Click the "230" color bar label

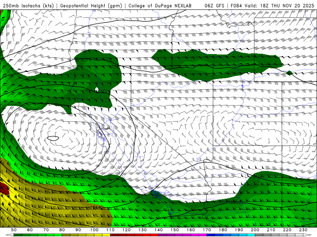303,230
